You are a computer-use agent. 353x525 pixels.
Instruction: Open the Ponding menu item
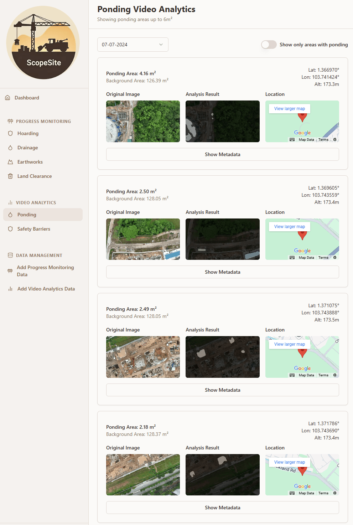click(27, 215)
